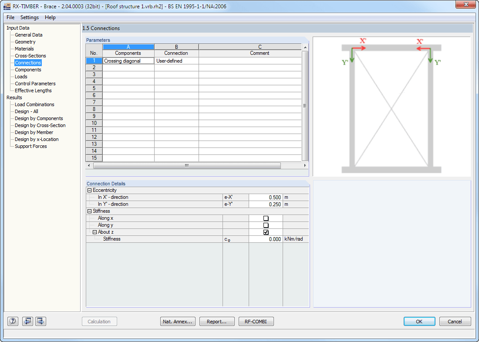Image resolution: width=479 pixels, height=342 pixels.
Task: Click RX-TIMBER application icon in title bar
Action: (x=7, y=6)
